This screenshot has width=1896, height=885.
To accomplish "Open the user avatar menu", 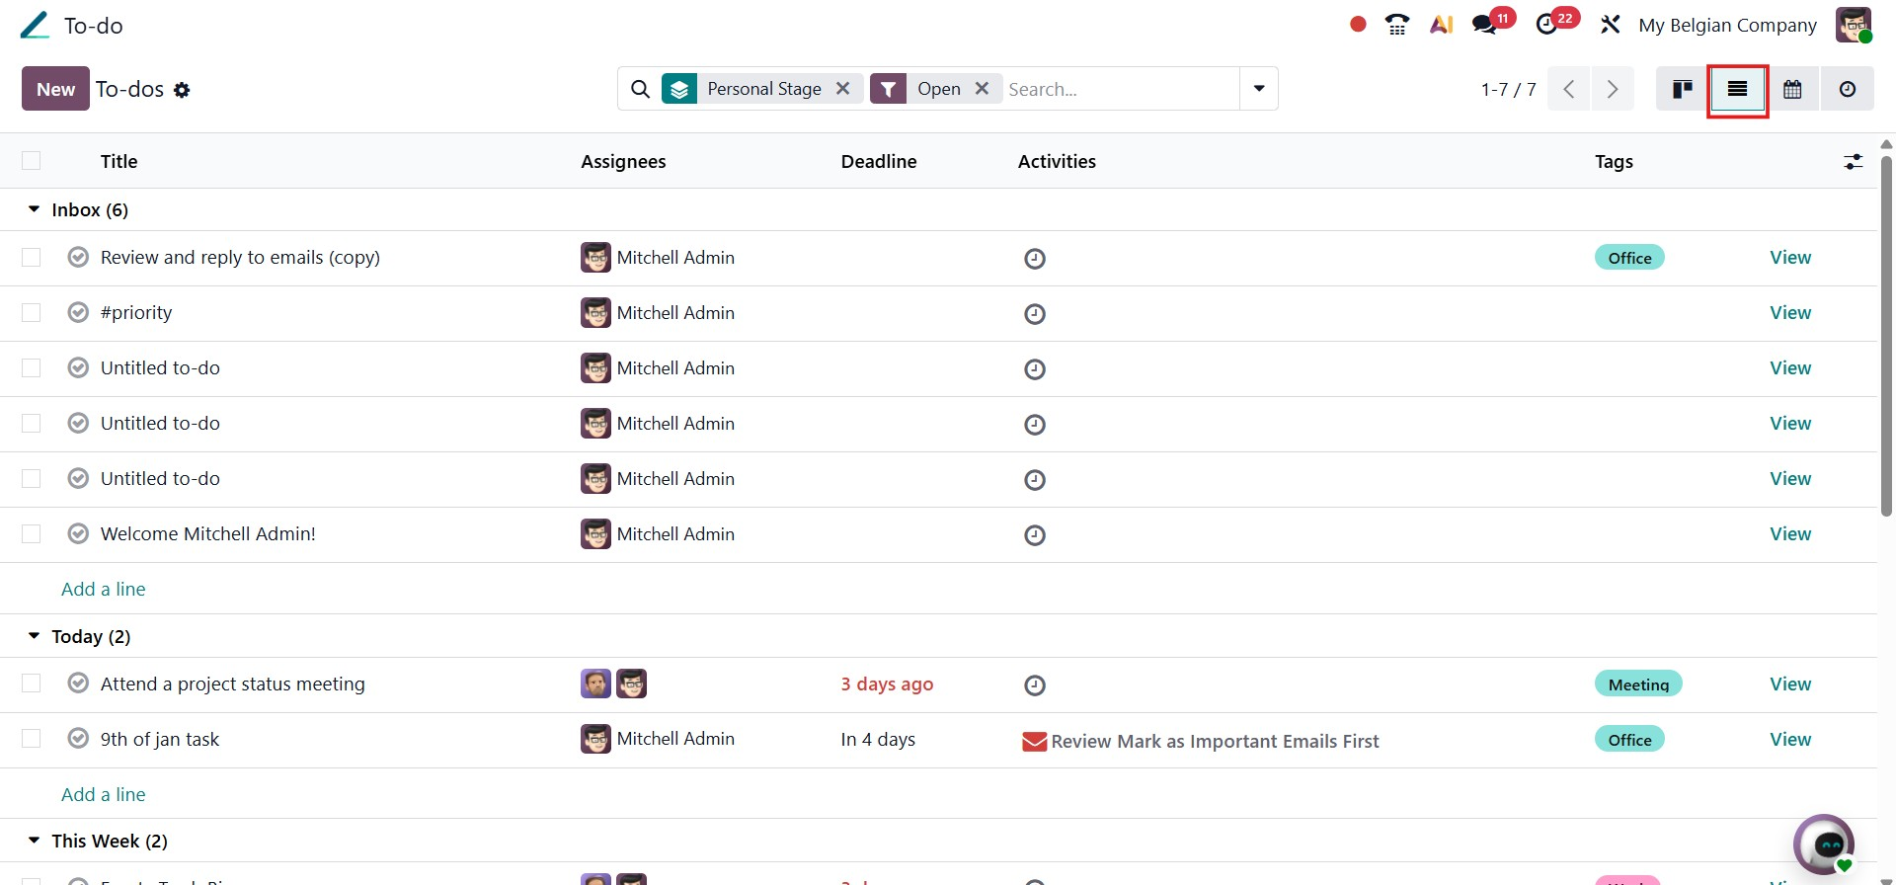I will [1854, 25].
